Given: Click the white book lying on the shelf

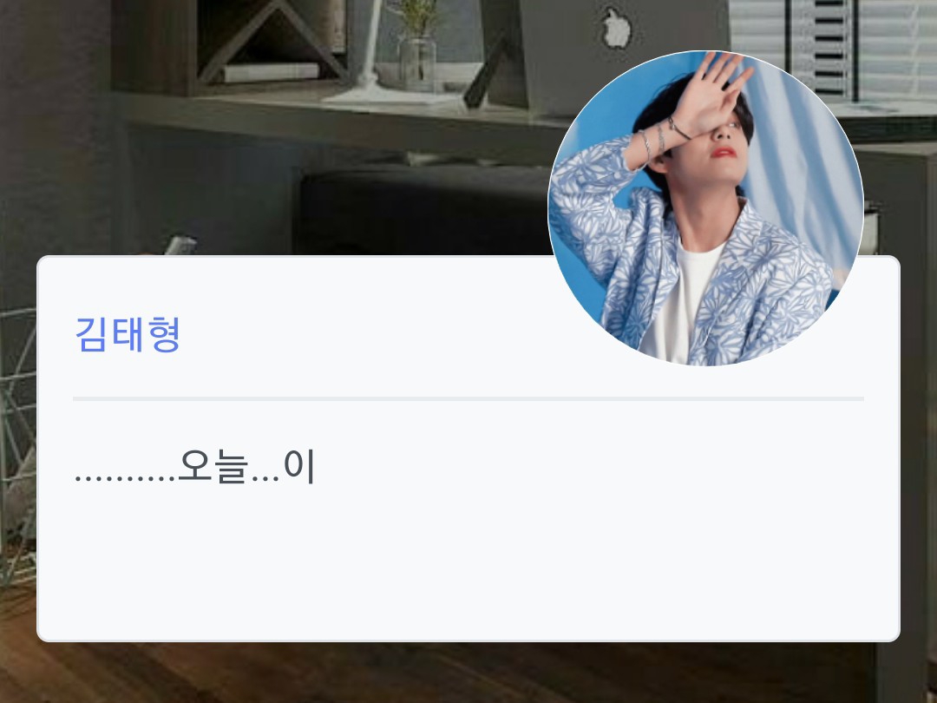Looking at the screenshot, I should click(271, 72).
